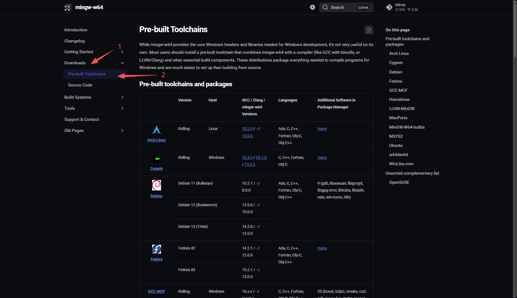Jump to Homebrew in page outline

point(399,100)
